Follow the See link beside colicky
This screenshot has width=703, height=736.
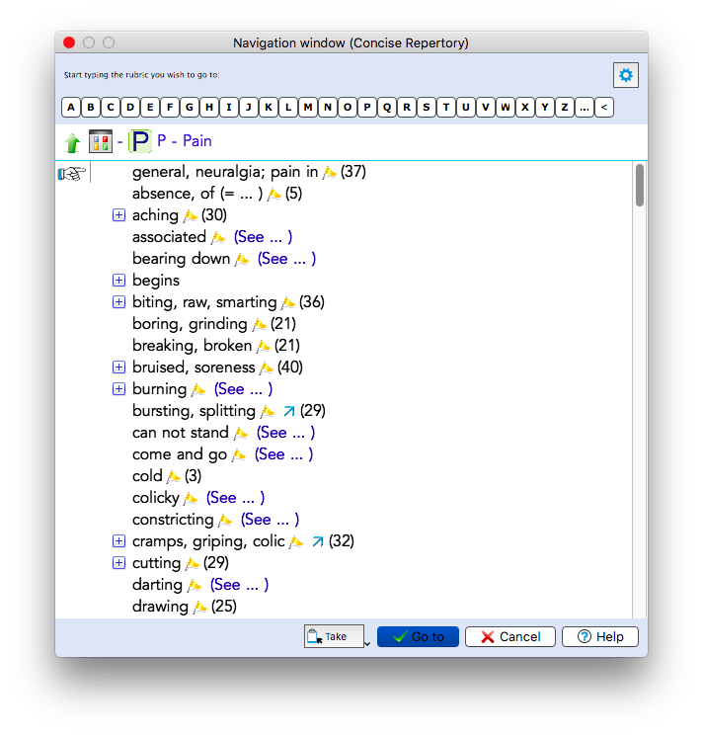(235, 498)
